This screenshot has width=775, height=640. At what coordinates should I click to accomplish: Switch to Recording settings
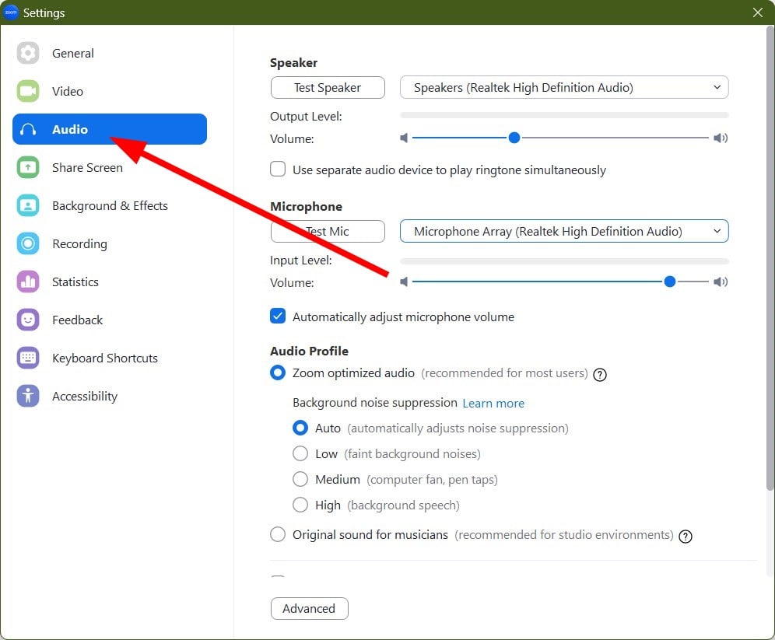(x=109, y=243)
